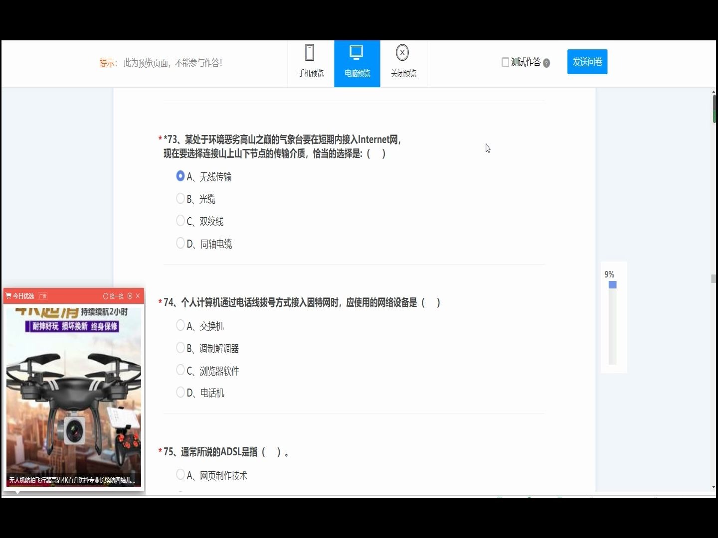Viewport: 718px width, 538px height.
Task: Select the 手机预览 phone icon
Action: click(310, 52)
